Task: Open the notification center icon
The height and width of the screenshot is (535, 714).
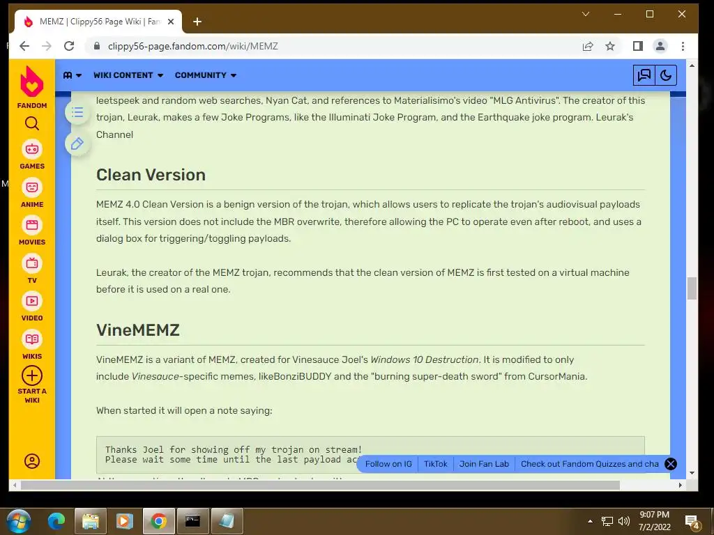Action: pos(692,522)
